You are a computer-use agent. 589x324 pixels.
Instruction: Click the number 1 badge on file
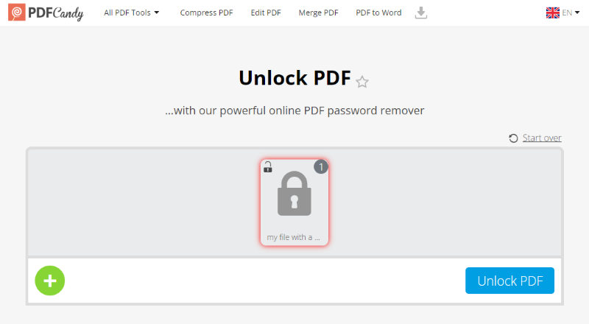pyautogui.click(x=321, y=167)
